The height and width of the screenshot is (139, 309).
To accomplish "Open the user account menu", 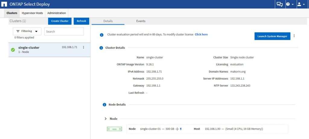I will [x=301, y=4].
